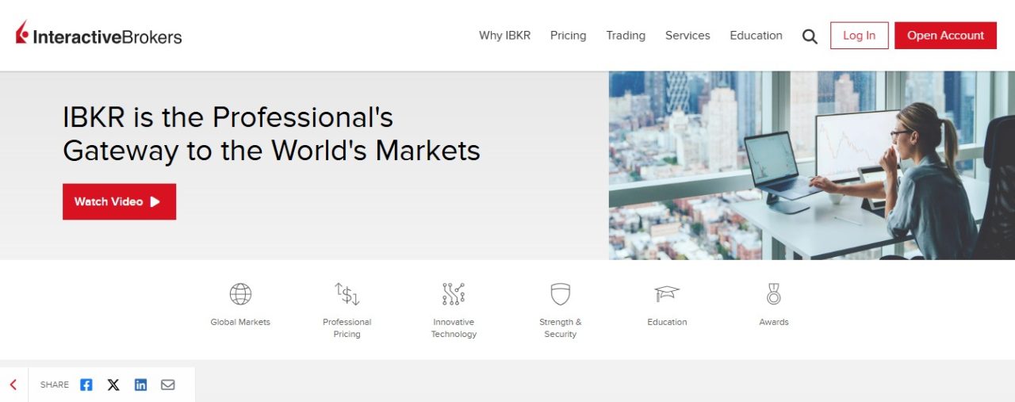
Task: Click the Interactive Brokers logo
Action: click(x=99, y=34)
